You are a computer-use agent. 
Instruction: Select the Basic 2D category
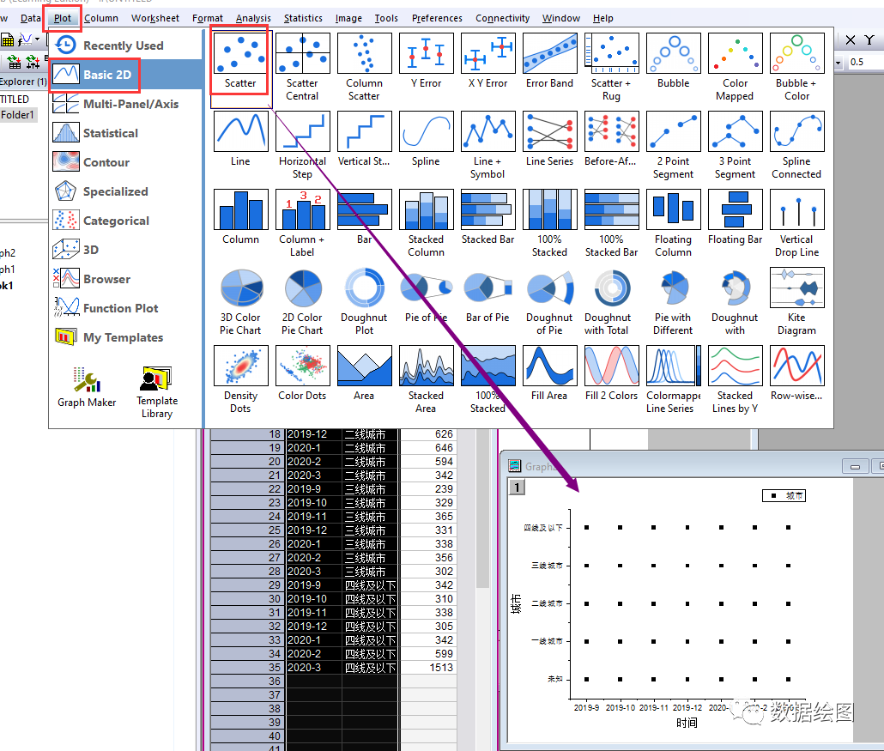(x=125, y=75)
